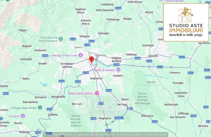Select the Ricetto di Candelo label
Image resolution: width=211 pixels, height=137 pixels.
coord(104,70)
